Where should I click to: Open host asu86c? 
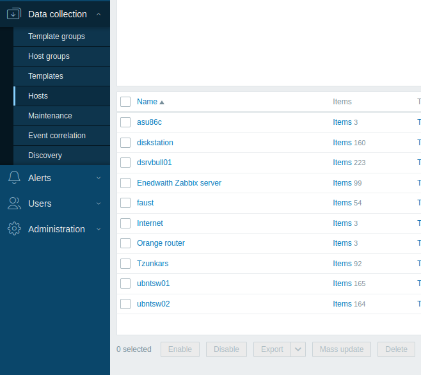pos(149,122)
